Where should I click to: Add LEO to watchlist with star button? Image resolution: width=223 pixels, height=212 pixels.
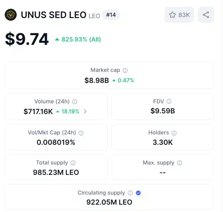pyautogui.click(x=179, y=15)
